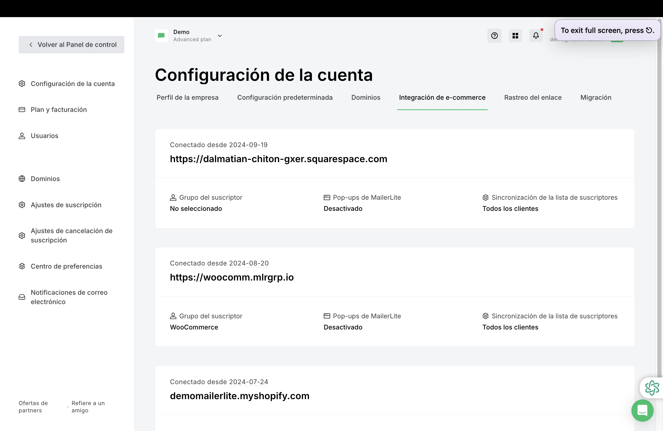Switch to the Perfil de la empresa tab
This screenshot has height=431, width=663.
click(x=188, y=97)
